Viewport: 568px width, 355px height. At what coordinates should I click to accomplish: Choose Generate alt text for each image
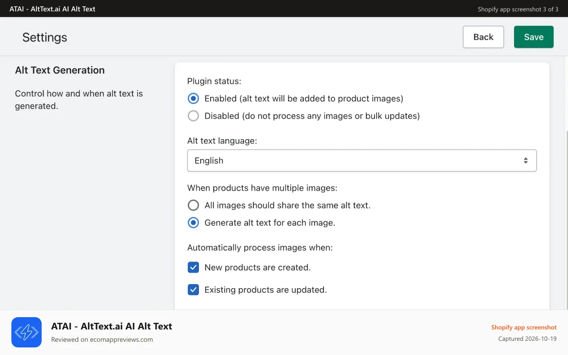(193, 222)
